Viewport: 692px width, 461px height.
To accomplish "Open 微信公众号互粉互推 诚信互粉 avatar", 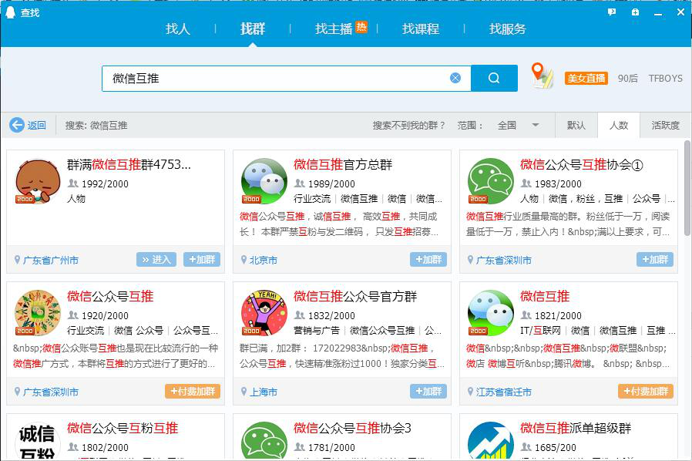I will pyautogui.click(x=38, y=440).
